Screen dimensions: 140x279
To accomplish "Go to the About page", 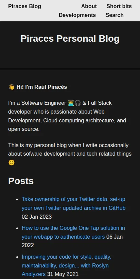I will (89, 6).
